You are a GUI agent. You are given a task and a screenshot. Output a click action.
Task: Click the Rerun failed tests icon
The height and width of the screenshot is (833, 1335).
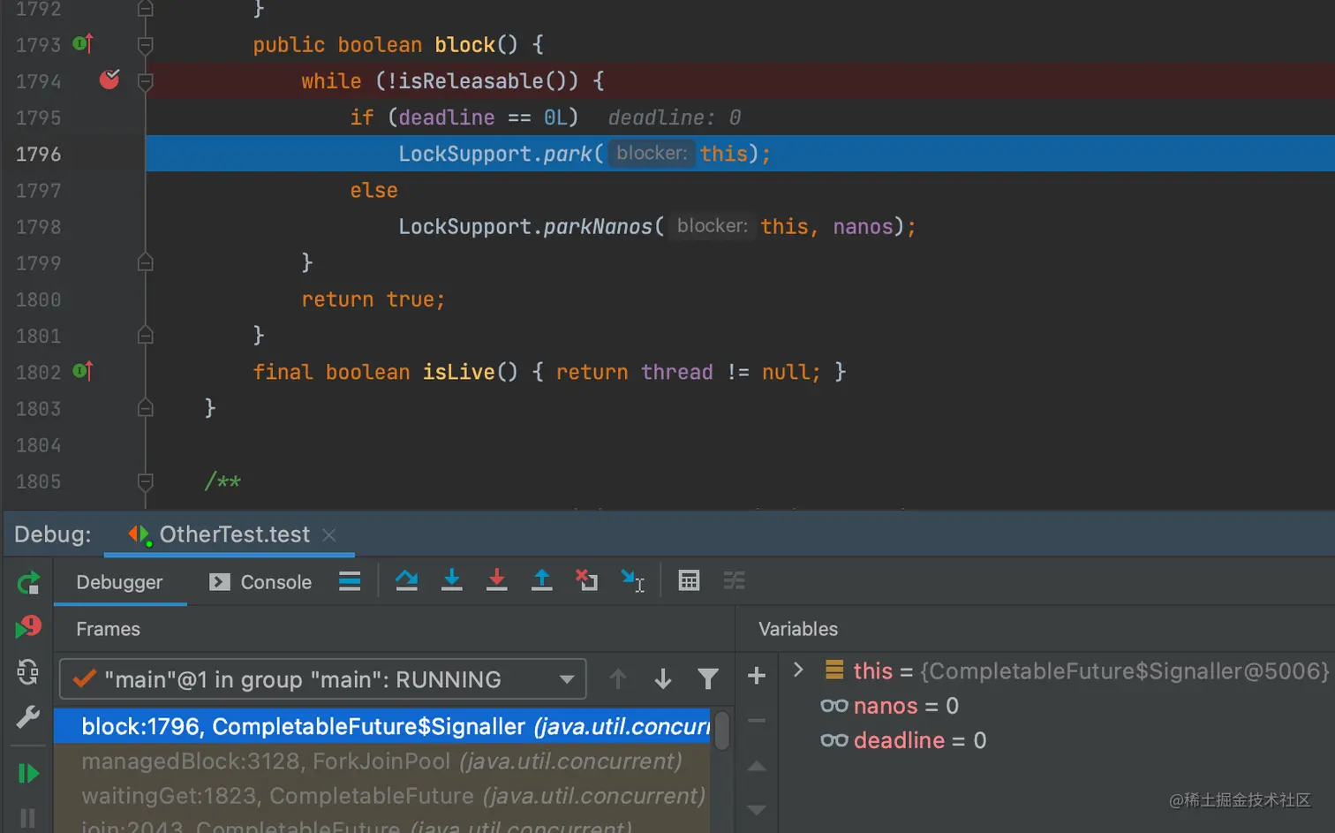coord(28,627)
